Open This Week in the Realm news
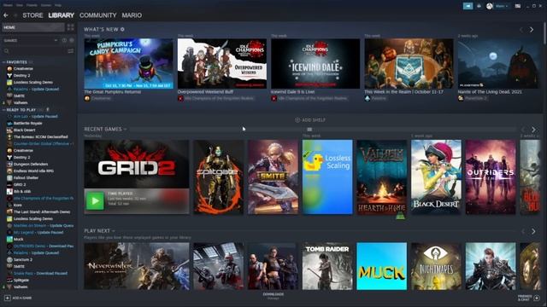The width and height of the screenshot is (547, 307). (x=409, y=63)
